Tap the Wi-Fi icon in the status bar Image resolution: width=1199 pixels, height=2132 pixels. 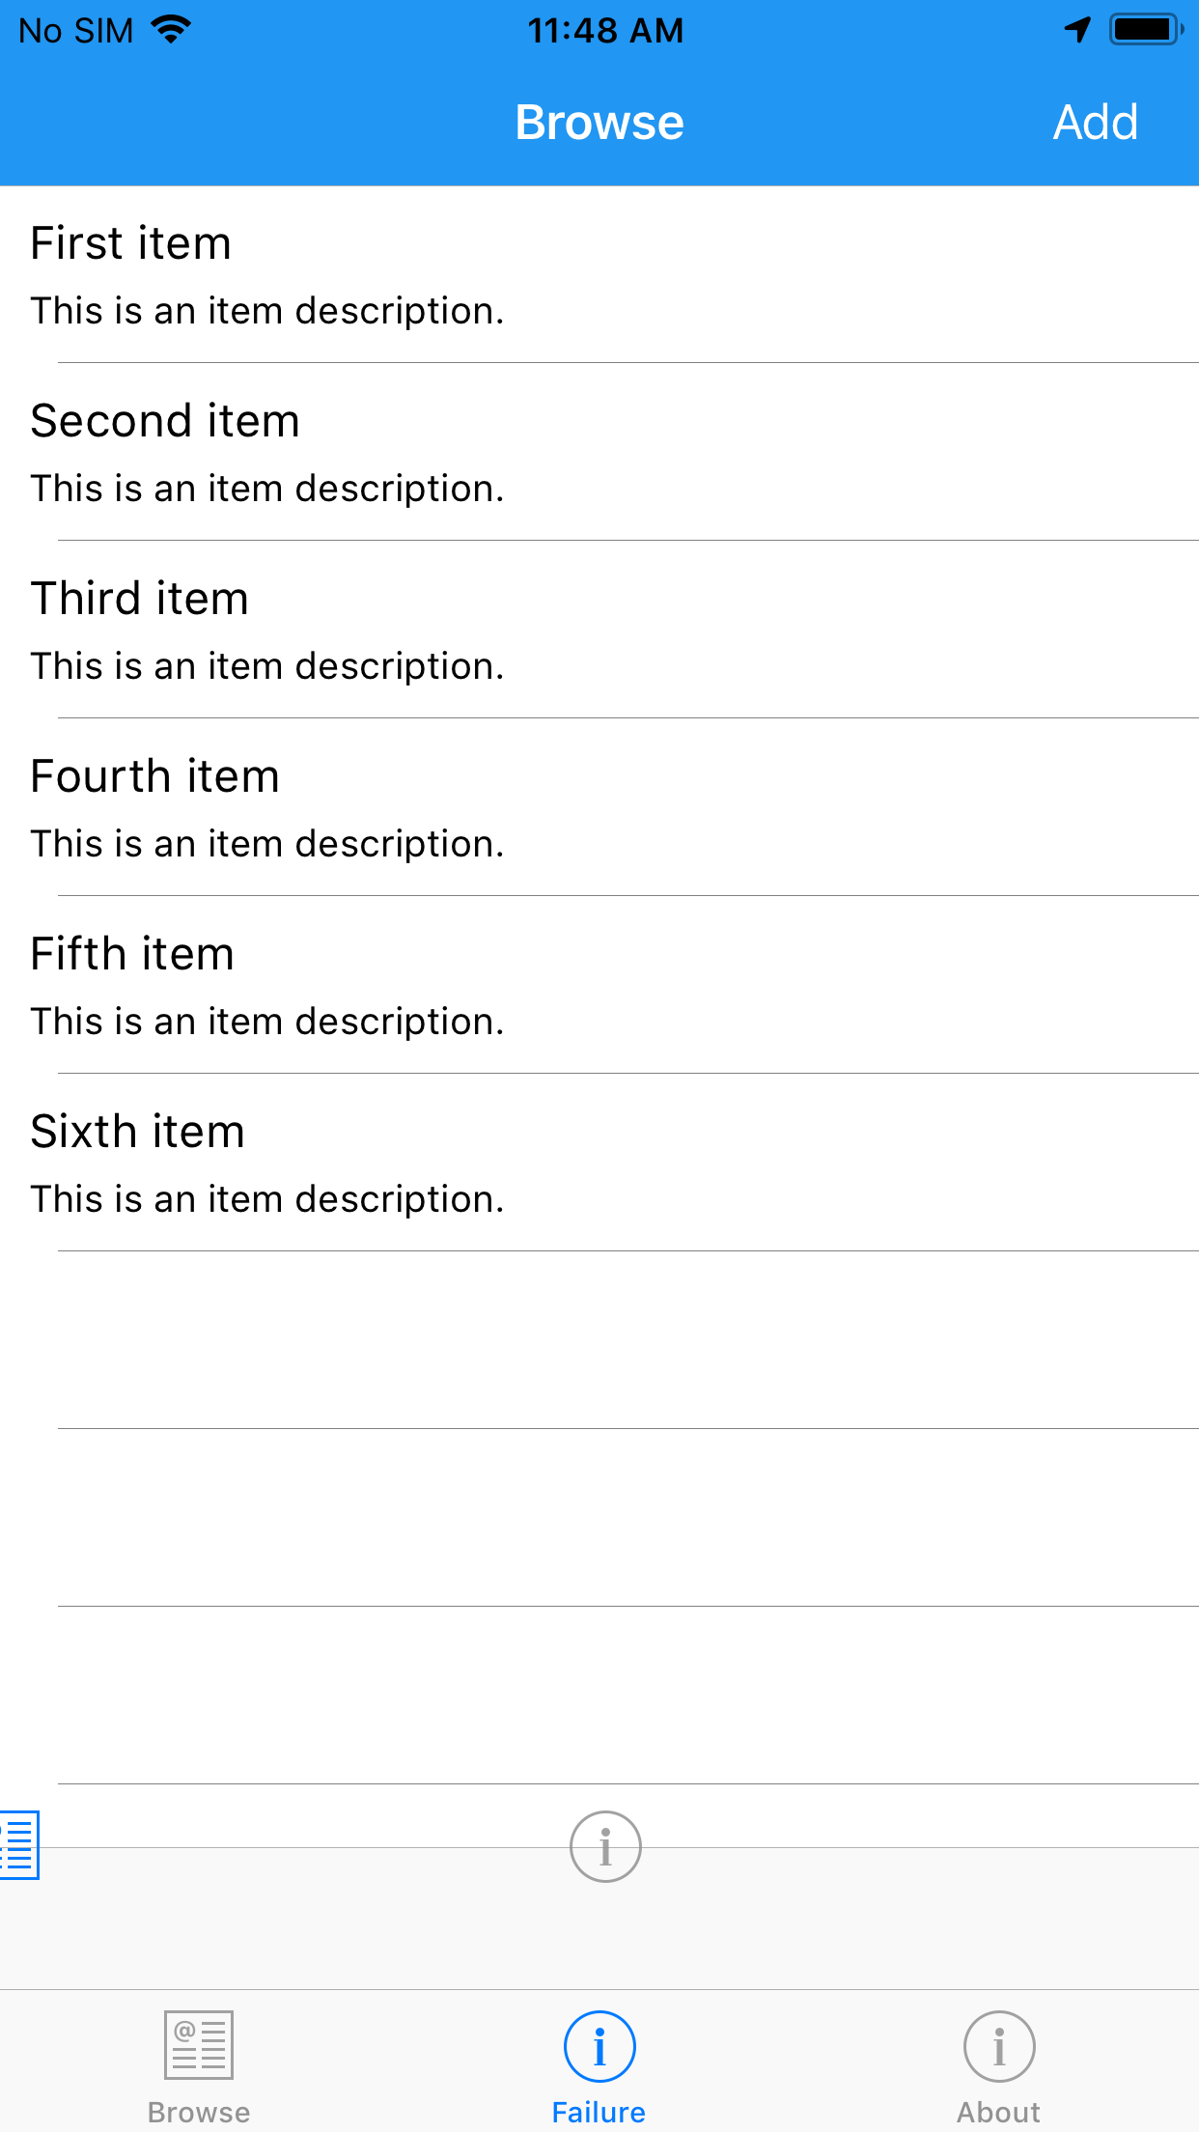[x=170, y=29]
